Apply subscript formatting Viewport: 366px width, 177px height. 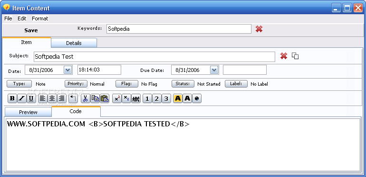(x=126, y=98)
